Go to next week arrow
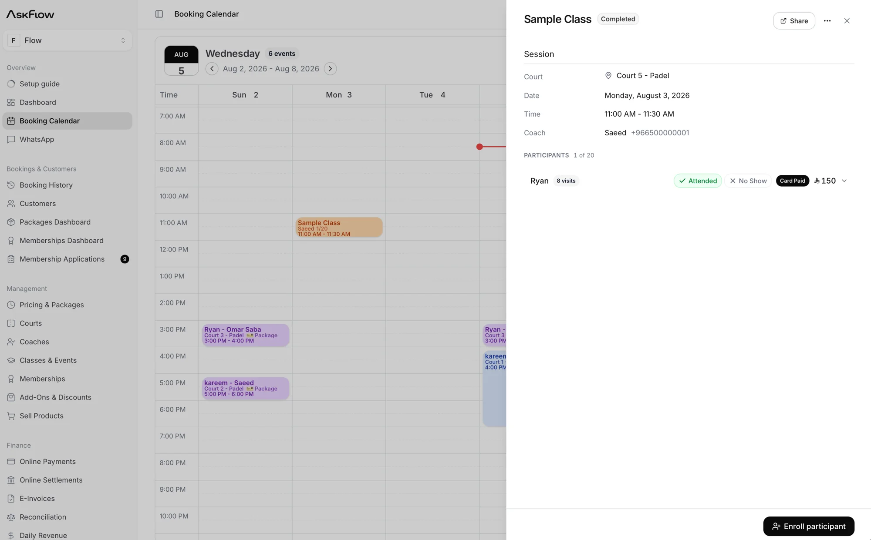Viewport: 871px width, 540px height. [x=330, y=69]
